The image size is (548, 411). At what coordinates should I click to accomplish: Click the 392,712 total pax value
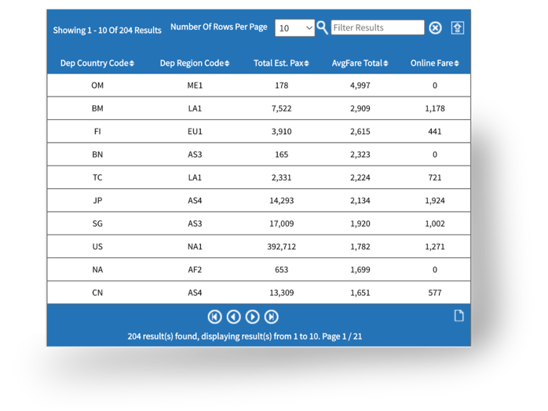pos(282,246)
